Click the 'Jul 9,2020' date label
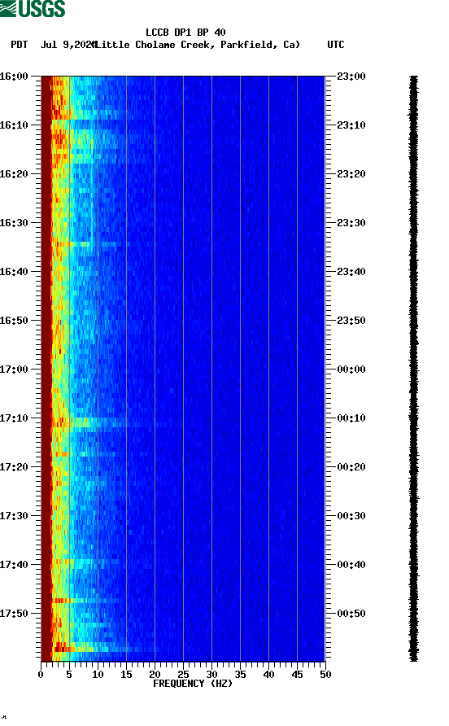Image resolution: width=449 pixels, height=726 pixels. [x=68, y=45]
